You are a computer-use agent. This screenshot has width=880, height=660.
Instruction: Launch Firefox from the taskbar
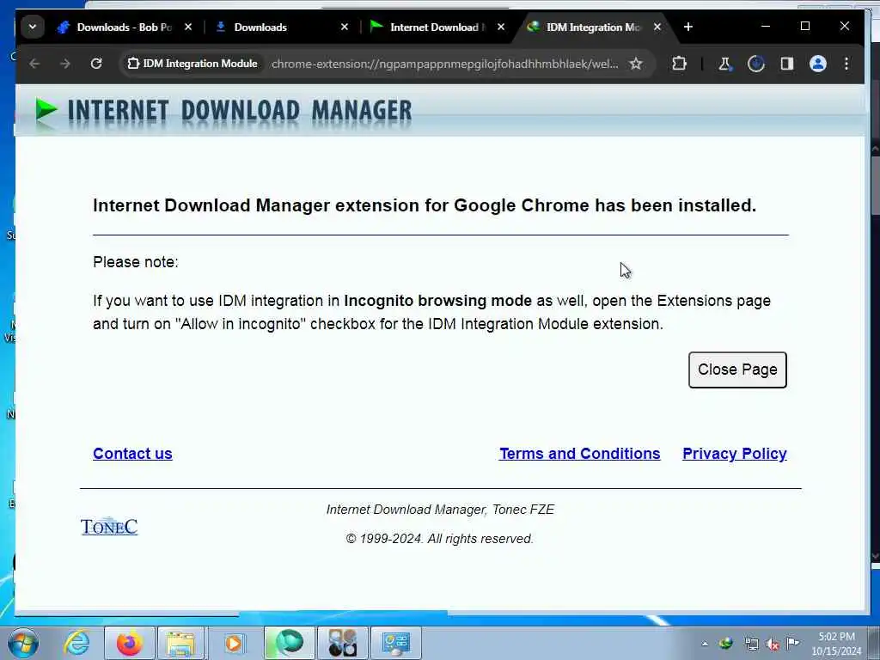point(130,643)
